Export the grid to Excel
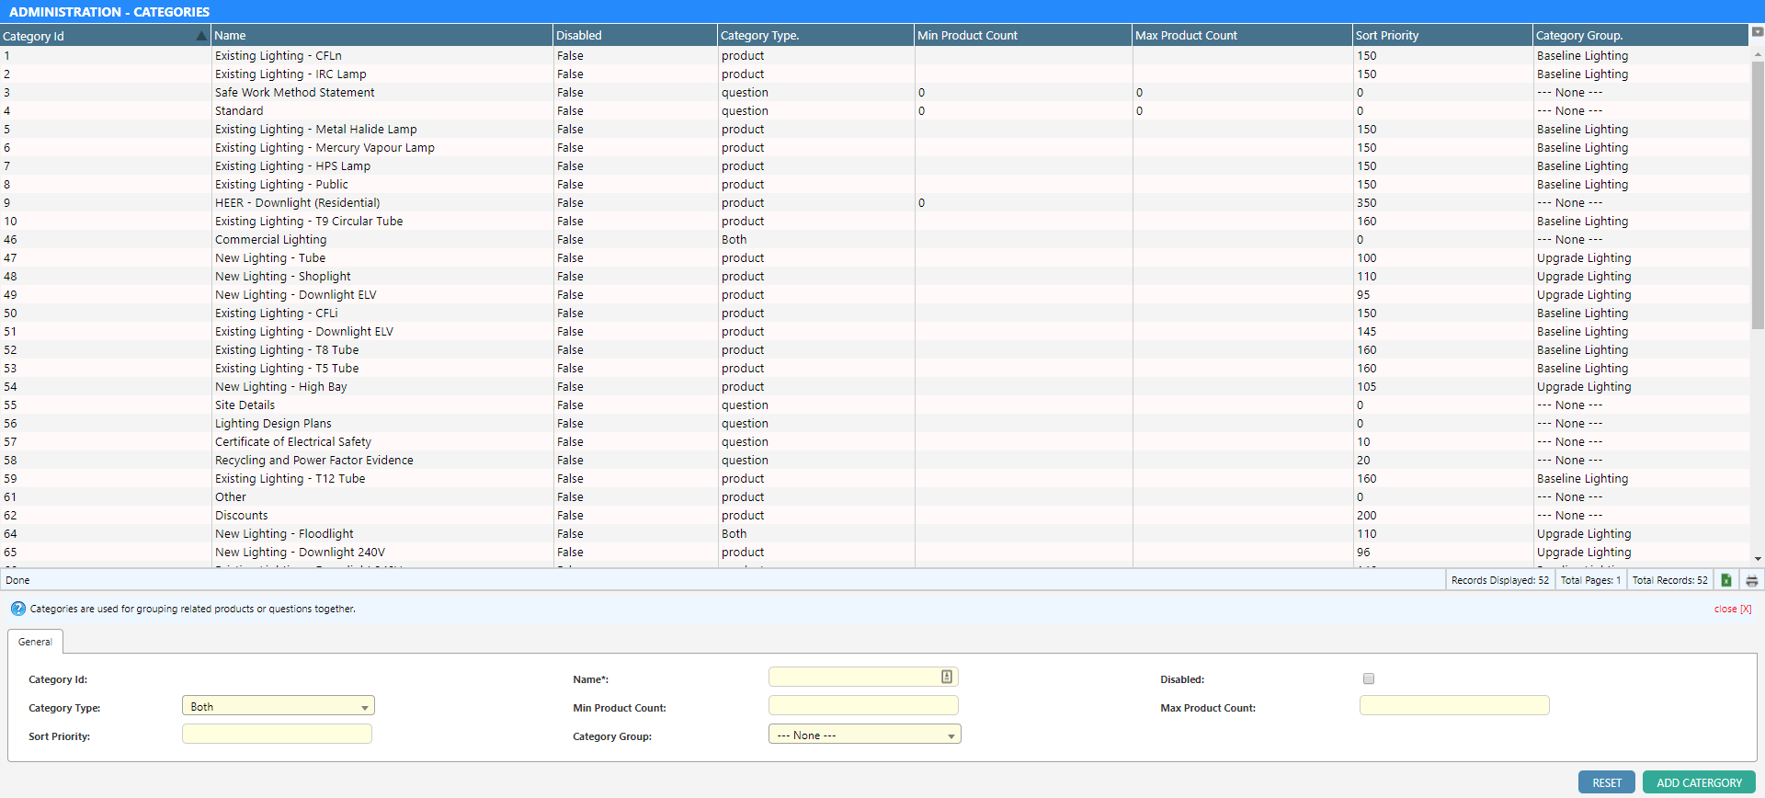 pyautogui.click(x=1725, y=580)
